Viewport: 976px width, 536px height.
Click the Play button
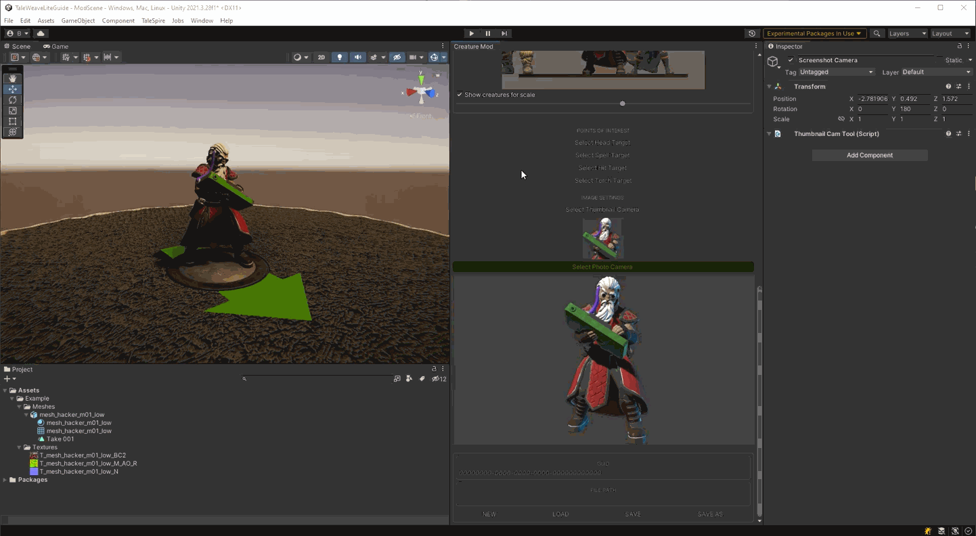[x=472, y=33]
